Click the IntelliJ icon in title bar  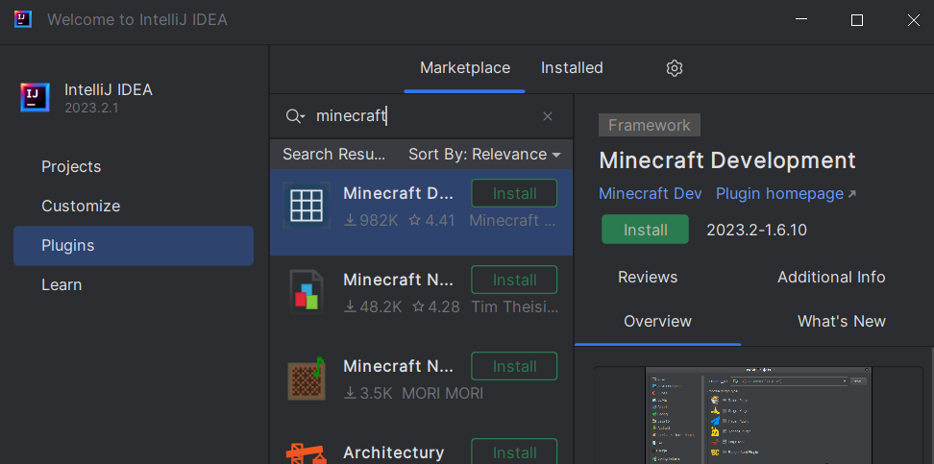point(23,19)
